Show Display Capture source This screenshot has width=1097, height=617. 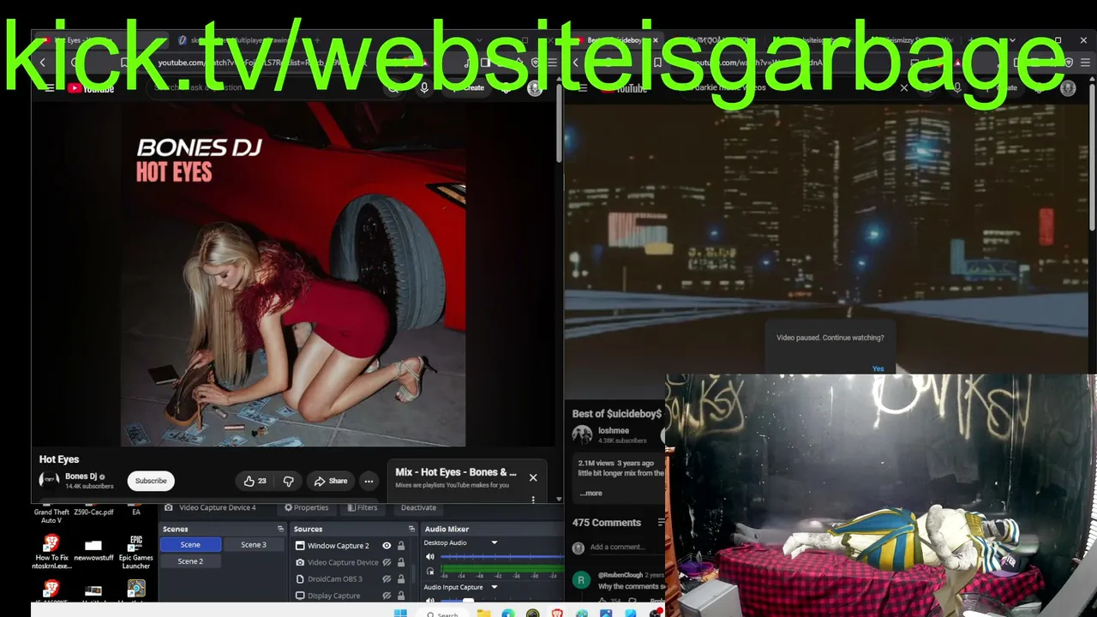pos(387,596)
